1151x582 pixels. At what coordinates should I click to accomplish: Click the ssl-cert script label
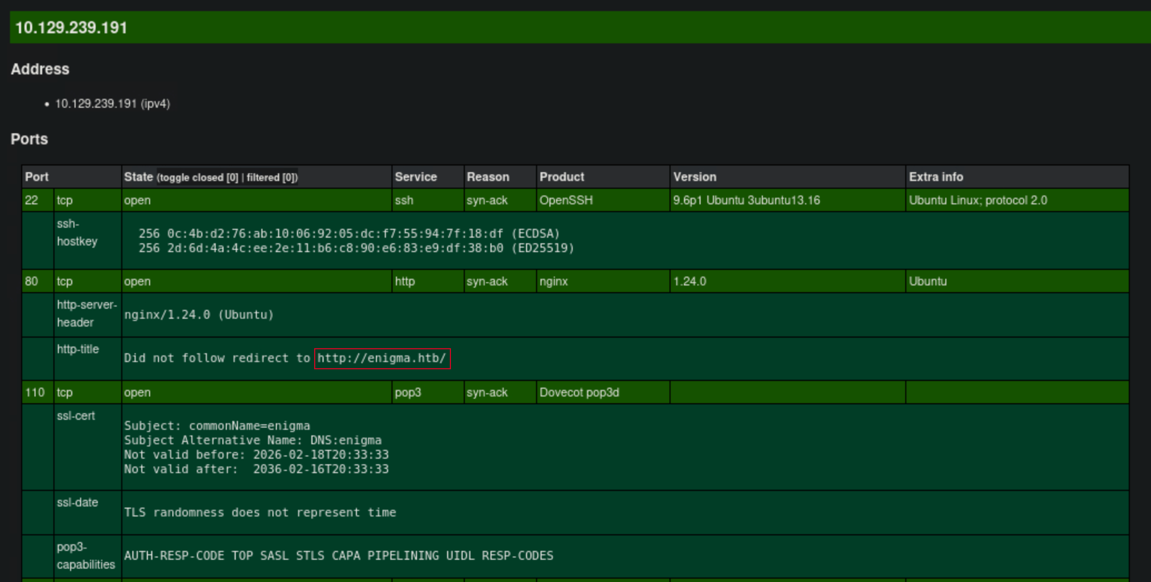pos(76,416)
